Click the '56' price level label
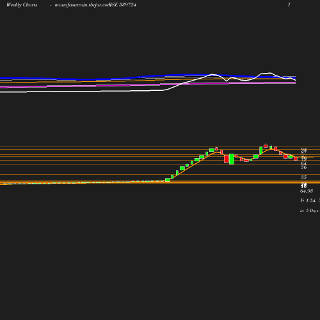Image resolution: width=320 pixels, height=320 pixels. [x=303, y=168]
